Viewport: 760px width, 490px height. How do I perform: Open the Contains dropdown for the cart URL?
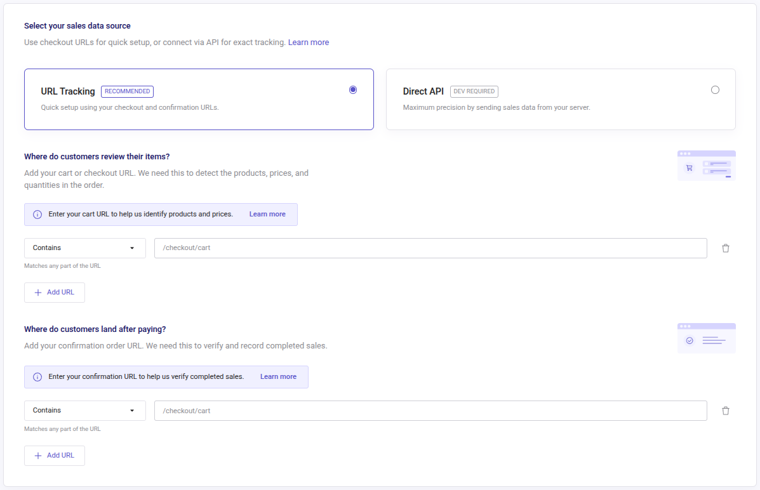pyautogui.click(x=84, y=248)
